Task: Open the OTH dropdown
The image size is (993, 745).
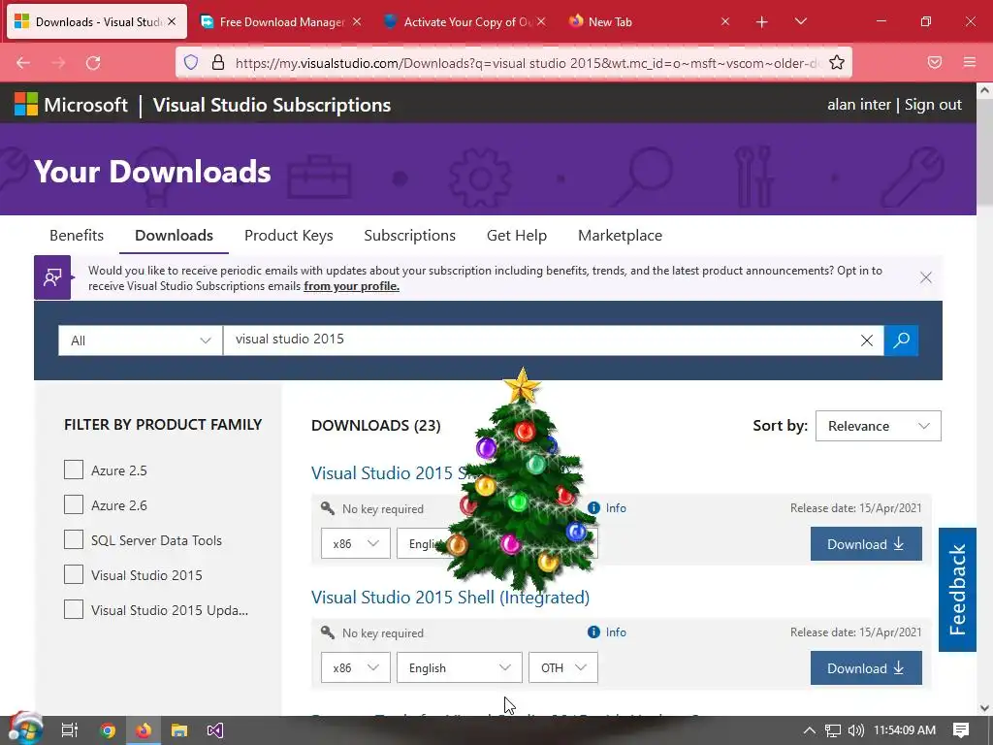Action: pos(563,667)
